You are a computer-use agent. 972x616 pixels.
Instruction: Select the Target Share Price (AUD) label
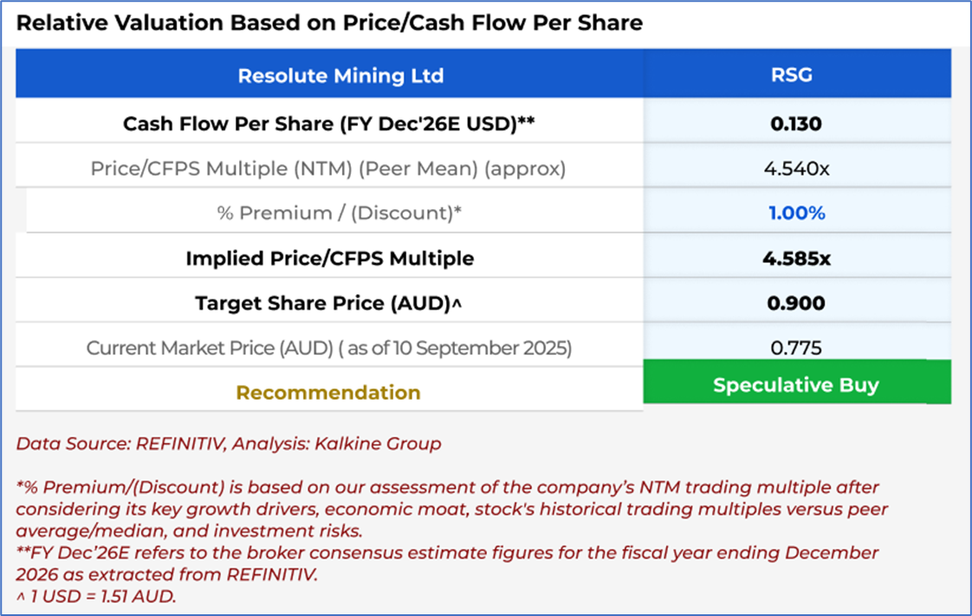point(329,304)
